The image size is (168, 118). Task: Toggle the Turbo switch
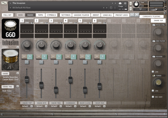coord(154,76)
